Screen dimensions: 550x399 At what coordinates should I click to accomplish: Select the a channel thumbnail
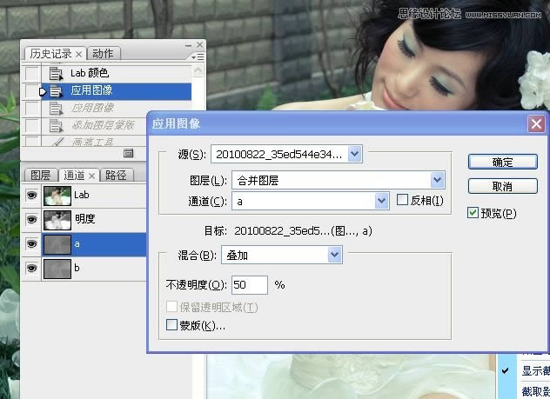click(x=57, y=244)
